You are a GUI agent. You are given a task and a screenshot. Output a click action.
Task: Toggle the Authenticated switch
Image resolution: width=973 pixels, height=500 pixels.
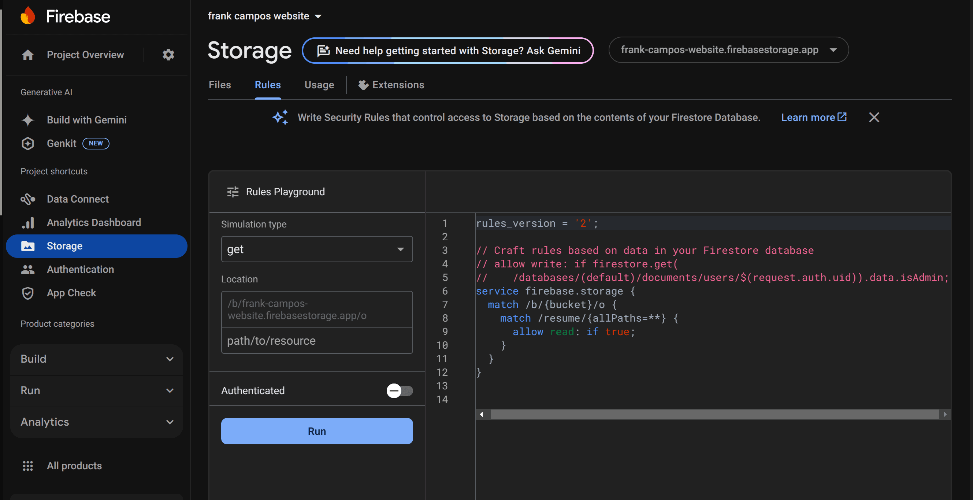tap(400, 390)
